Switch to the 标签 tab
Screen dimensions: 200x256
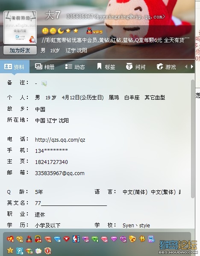coord(106,67)
